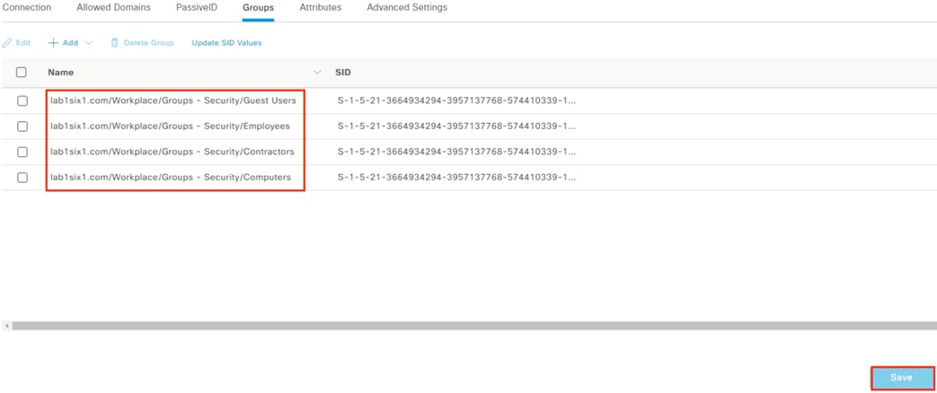This screenshot has width=937, height=393.
Task: Click the SID value for Computers
Action: click(x=457, y=178)
